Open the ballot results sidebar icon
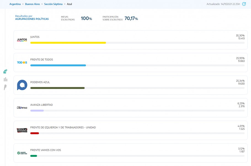The width and height of the screenshot is (251, 166). click(5, 71)
